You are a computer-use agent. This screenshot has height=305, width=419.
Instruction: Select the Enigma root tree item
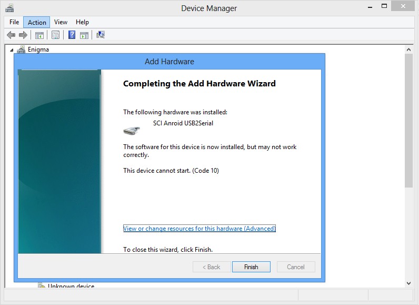pyautogui.click(x=38, y=50)
